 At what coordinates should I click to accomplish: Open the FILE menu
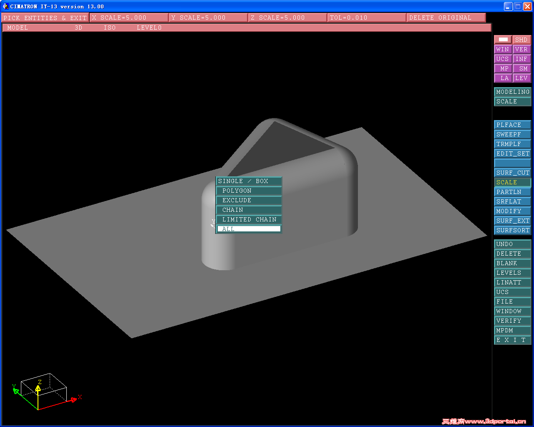tap(513, 301)
